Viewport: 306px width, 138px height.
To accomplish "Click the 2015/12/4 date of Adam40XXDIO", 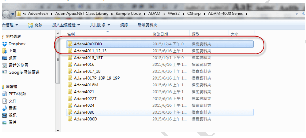I will [x=169, y=44].
